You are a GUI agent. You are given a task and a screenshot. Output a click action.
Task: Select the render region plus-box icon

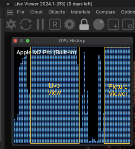(x=113, y=24)
